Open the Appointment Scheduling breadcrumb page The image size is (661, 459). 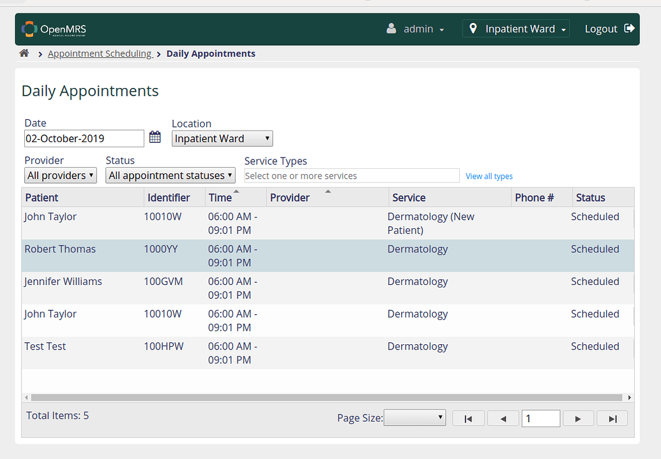[x=100, y=54]
